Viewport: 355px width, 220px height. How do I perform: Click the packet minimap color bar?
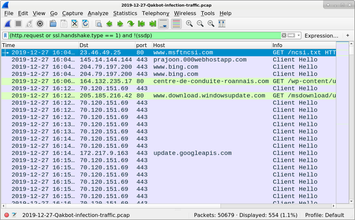(342, 122)
